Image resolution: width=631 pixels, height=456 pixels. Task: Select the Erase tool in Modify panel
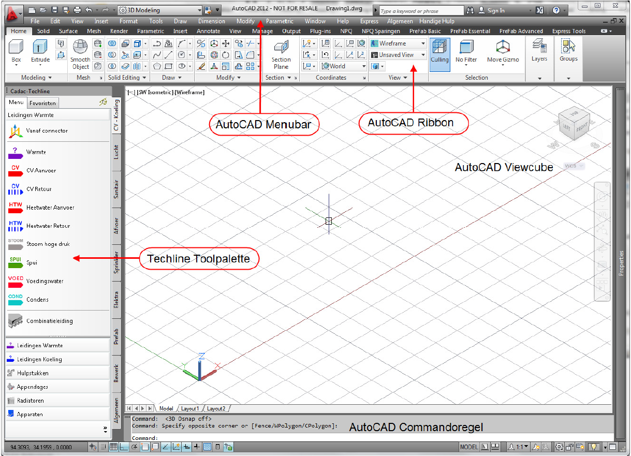point(201,66)
